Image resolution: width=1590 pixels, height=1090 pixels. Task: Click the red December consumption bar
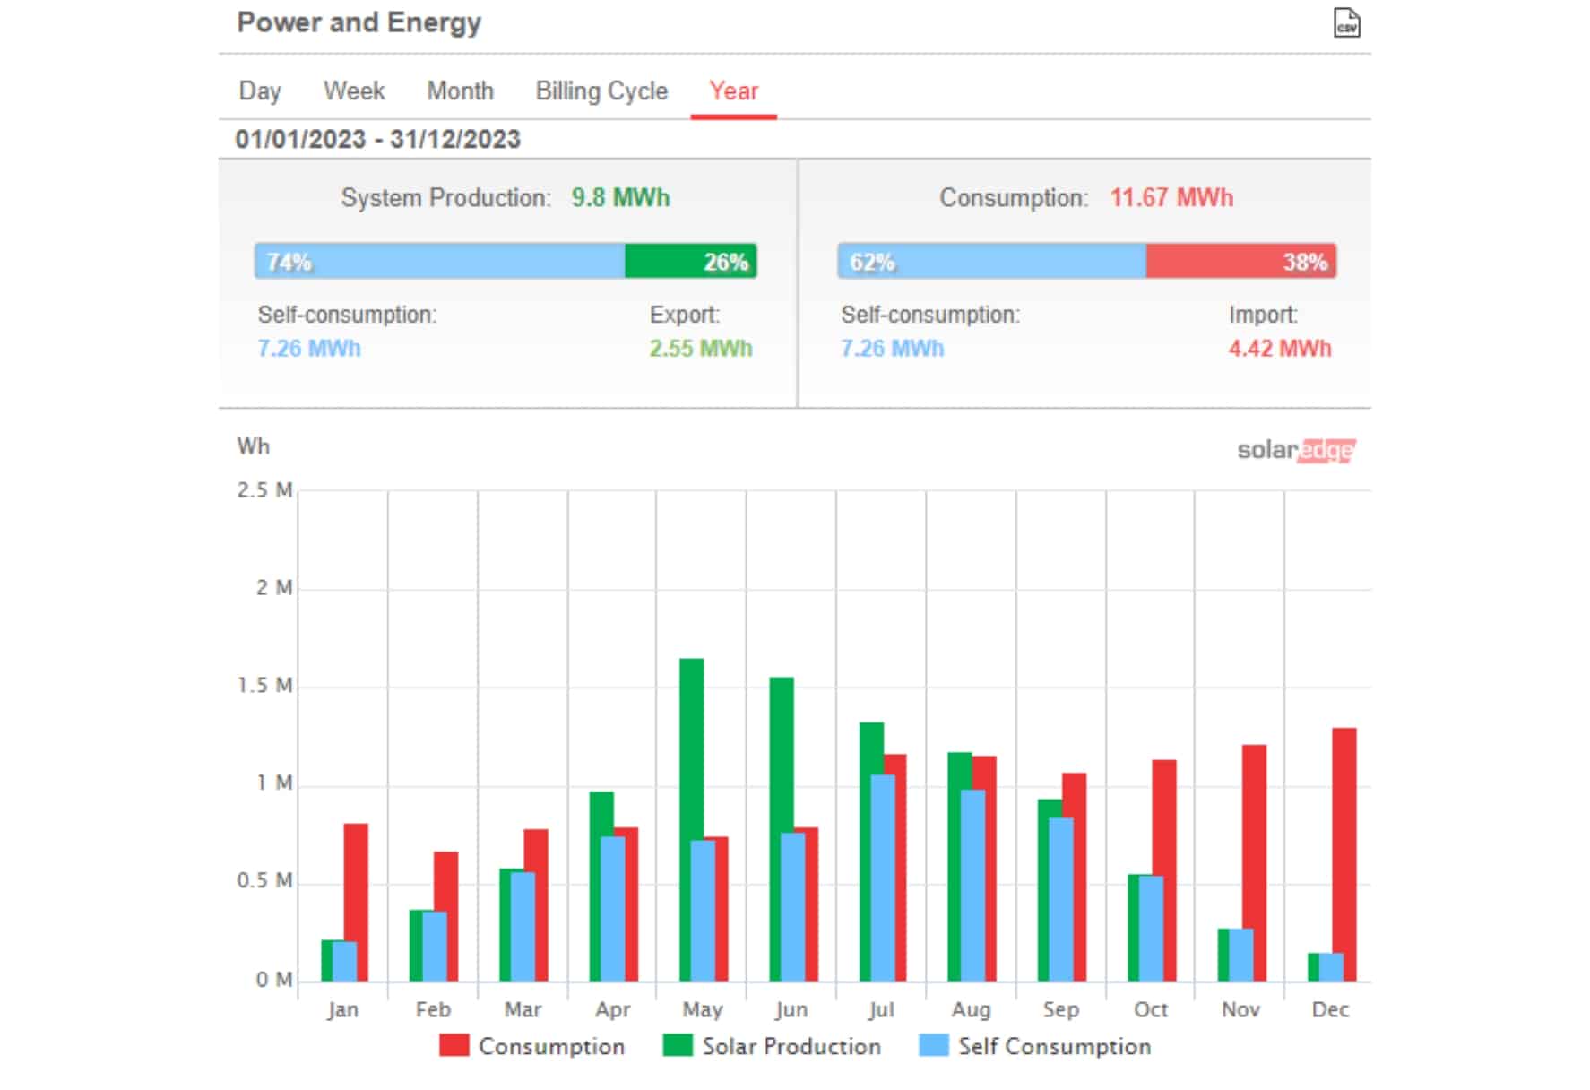point(1344,853)
